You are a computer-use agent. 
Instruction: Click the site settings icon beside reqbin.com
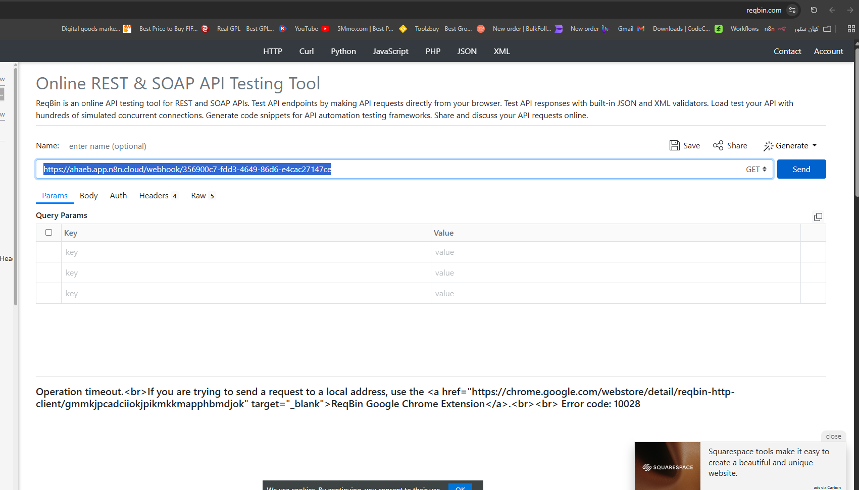(792, 10)
